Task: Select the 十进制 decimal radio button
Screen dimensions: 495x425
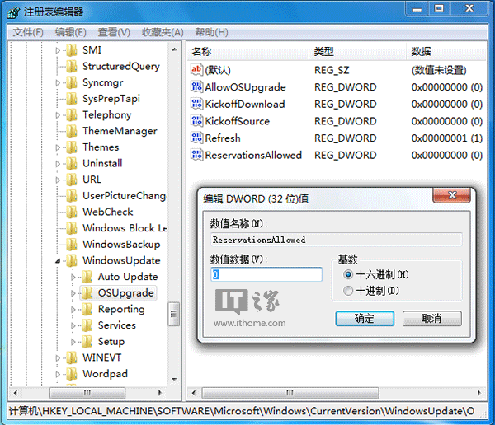Action: coord(348,291)
